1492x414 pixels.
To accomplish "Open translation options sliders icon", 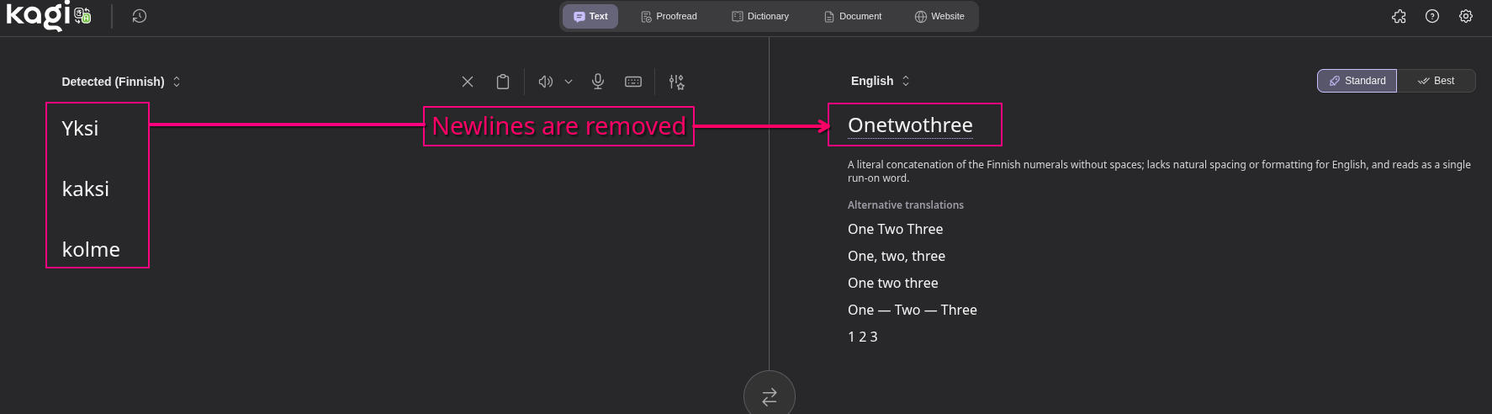I will [x=676, y=82].
